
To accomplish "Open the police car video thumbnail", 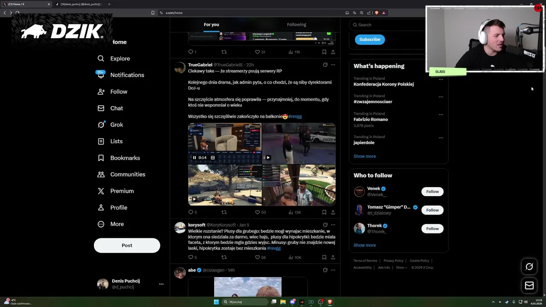I will pyautogui.click(x=299, y=143).
